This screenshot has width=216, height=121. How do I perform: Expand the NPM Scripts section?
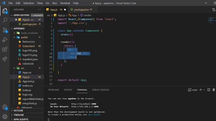(27, 119)
